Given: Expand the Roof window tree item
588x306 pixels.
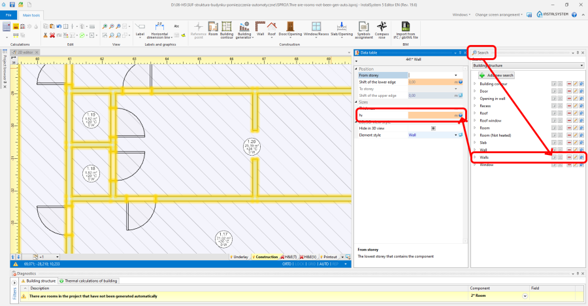Looking at the screenshot, I should (x=475, y=120).
